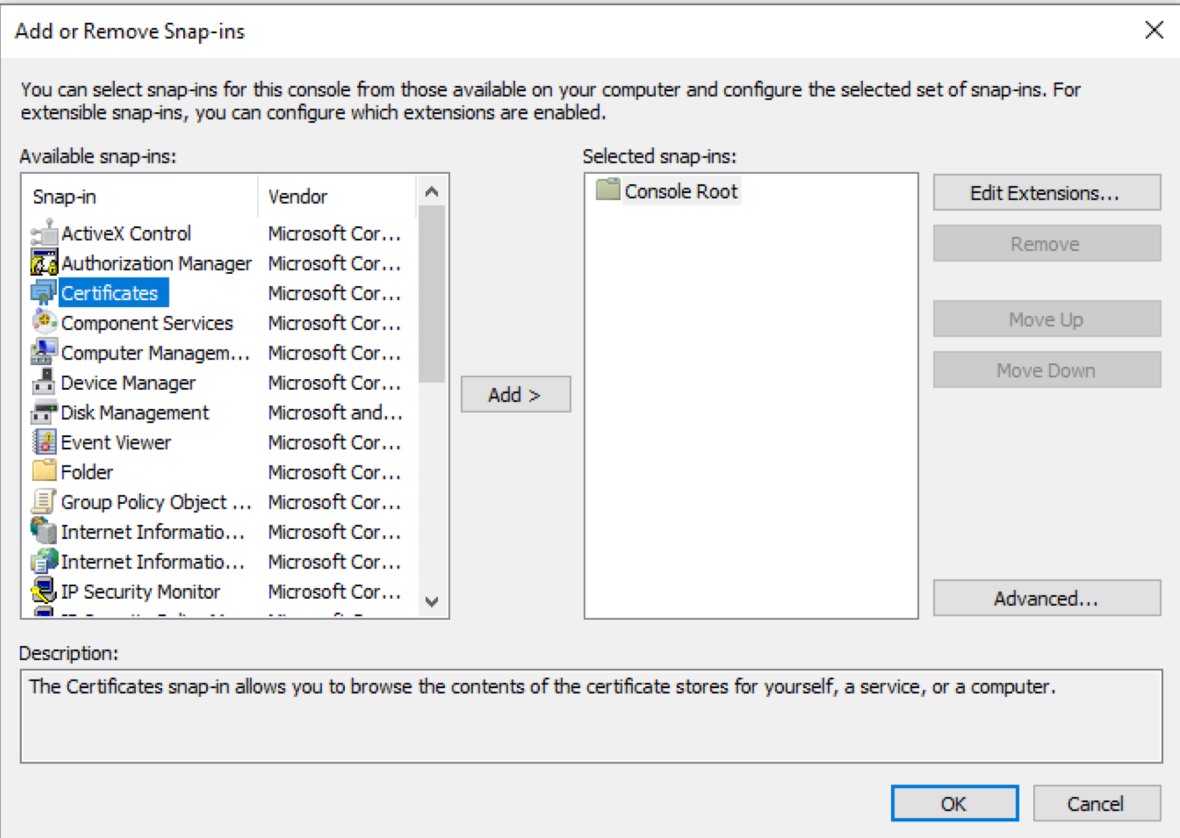The image size is (1180, 838).
Task: Close the Add or Remove Snap-ins dialog
Action: tap(1153, 30)
